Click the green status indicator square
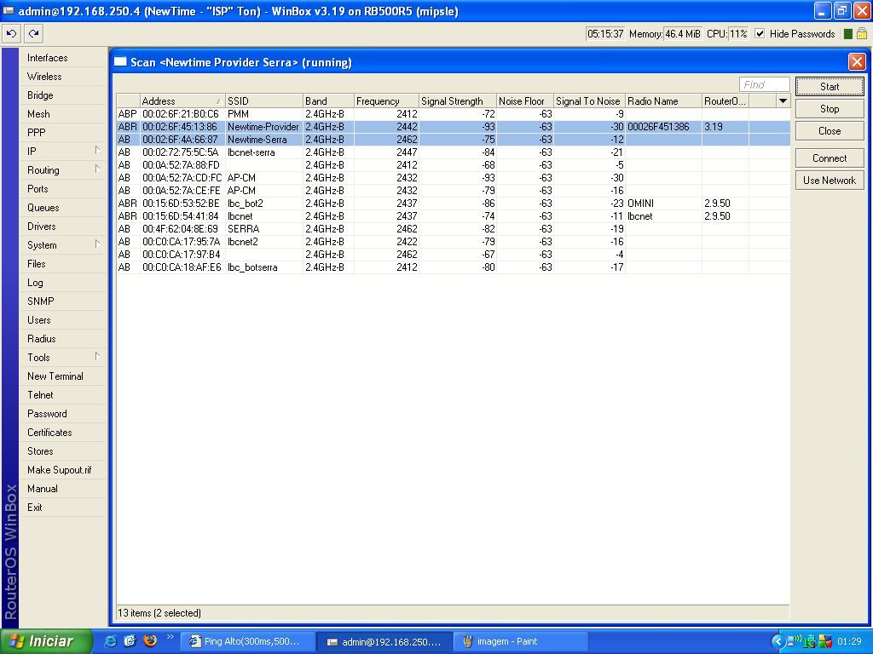This screenshot has height=654, width=873. [x=848, y=34]
